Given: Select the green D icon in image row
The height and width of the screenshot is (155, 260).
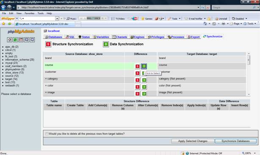Looking at the screenshot, I should coord(144,94).
